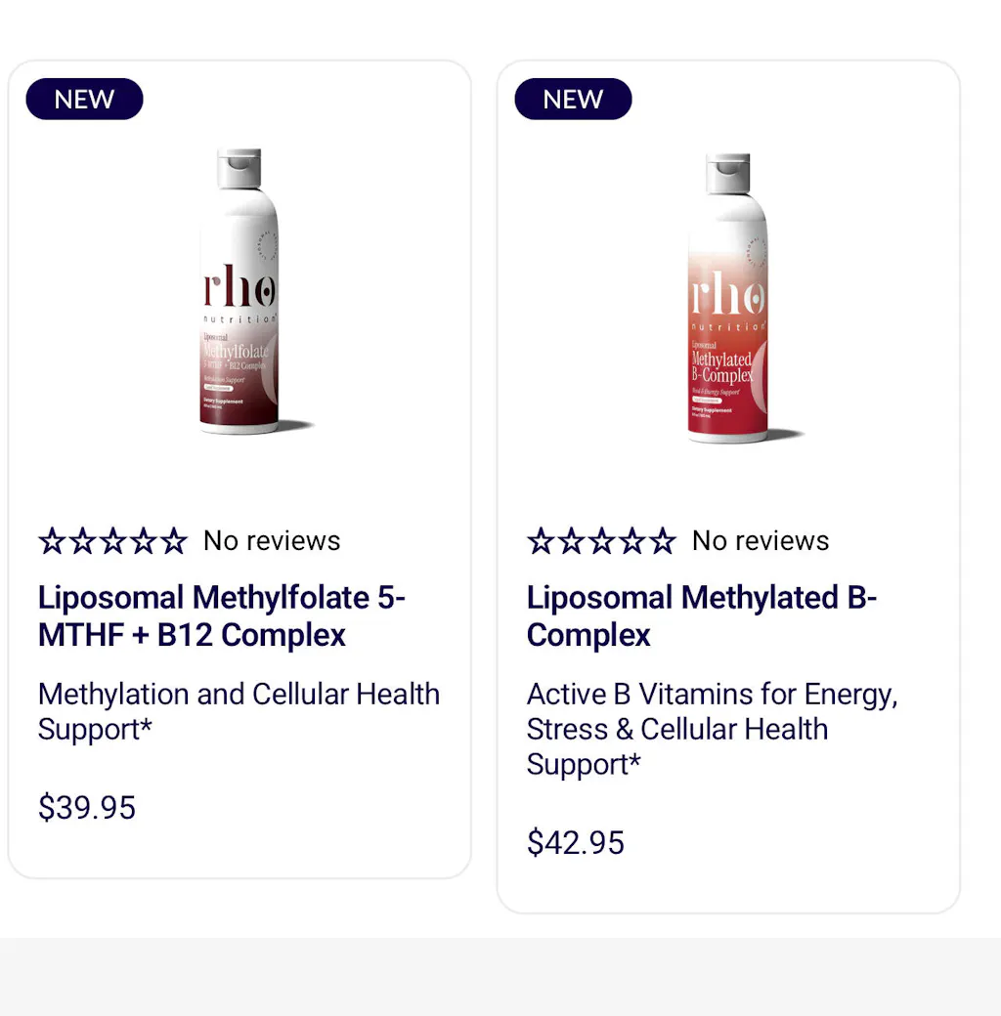Click third star of B-Complex rating
The width and height of the screenshot is (1001, 1016).
601,541
